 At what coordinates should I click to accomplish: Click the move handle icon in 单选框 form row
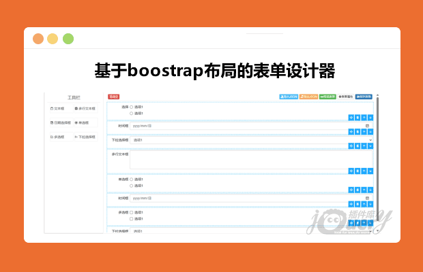[351, 190]
